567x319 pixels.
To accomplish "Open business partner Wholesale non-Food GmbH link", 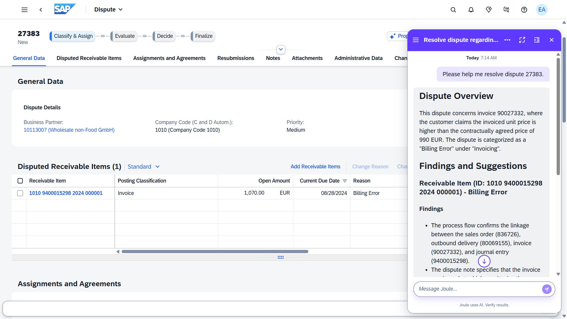I will [69, 130].
